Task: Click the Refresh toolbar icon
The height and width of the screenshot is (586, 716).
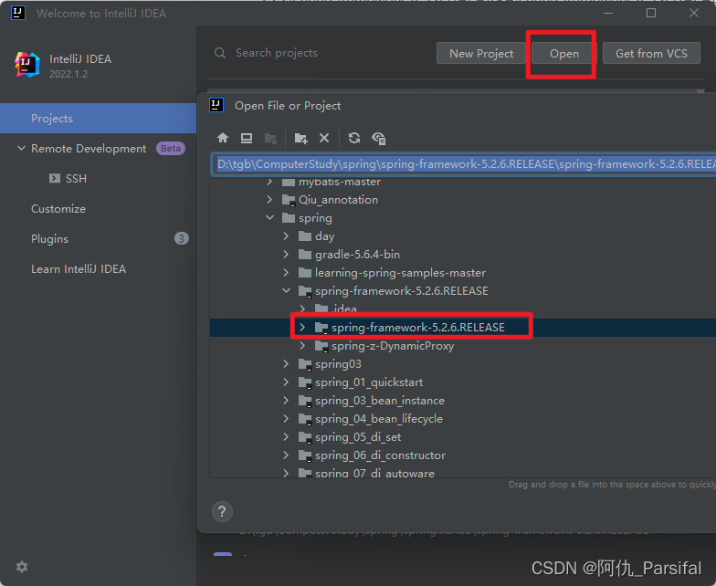Action: click(354, 138)
